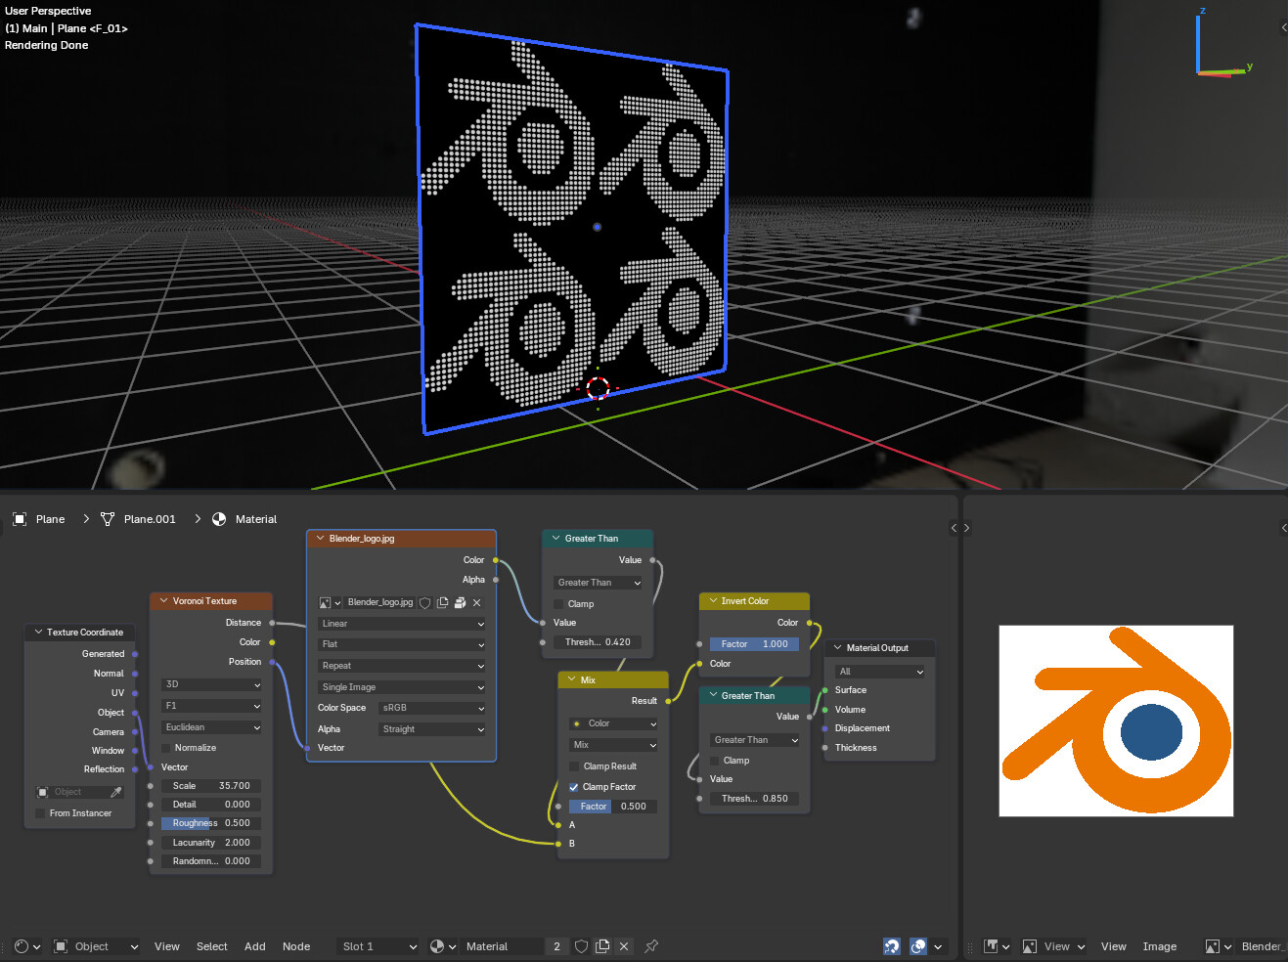Click the plane origin dot in viewport

click(x=597, y=227)
